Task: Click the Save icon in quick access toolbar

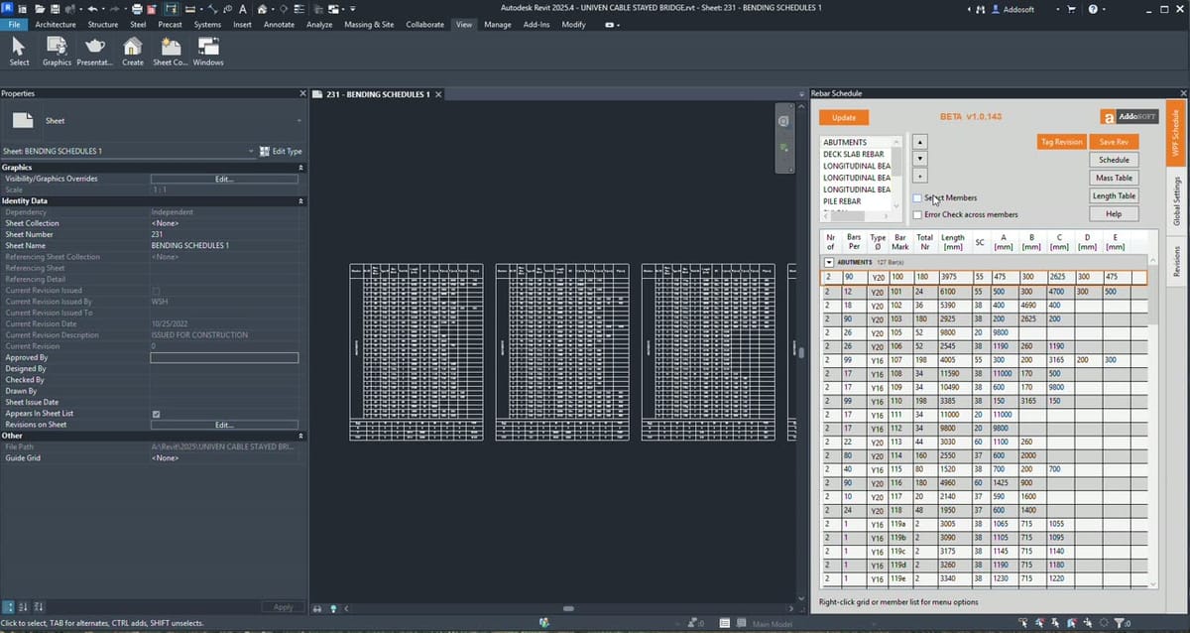Action: [x=54, y=9]
